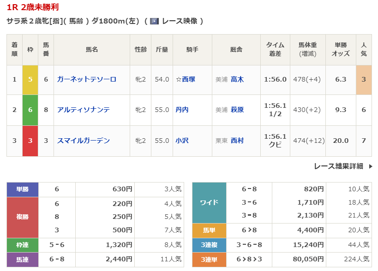Click the race video icon

(155, 21)
